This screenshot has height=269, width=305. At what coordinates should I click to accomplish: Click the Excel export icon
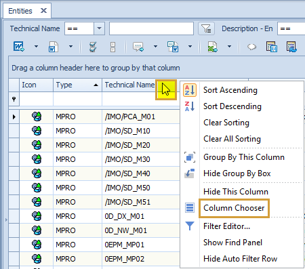coord(212,47)
